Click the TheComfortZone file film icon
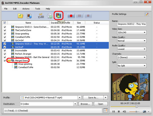The image size is (153, 116). coord(13,30)
